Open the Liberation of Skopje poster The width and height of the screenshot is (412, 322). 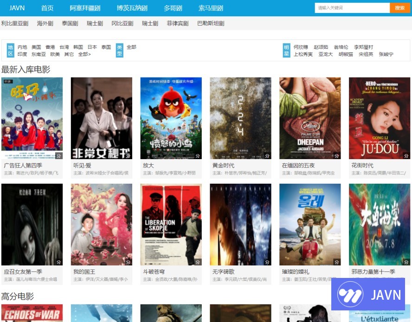coord(171,225)
